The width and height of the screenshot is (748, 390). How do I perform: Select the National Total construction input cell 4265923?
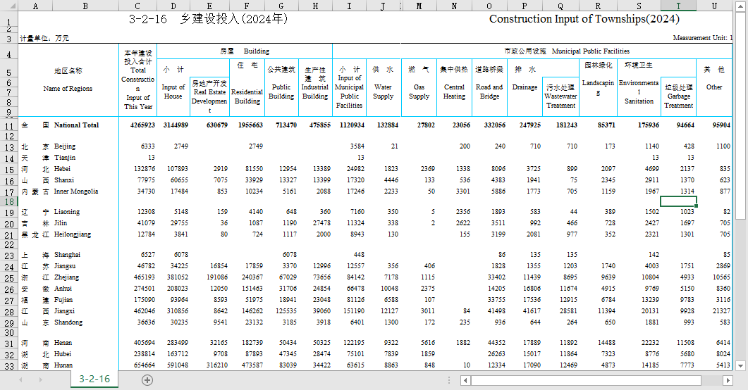(138, 125)
